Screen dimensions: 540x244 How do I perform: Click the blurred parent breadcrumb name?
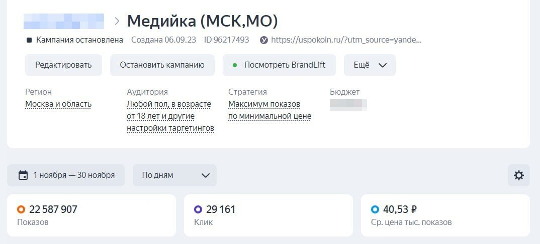64,21
